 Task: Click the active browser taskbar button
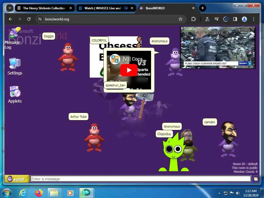(x=86, y=193)
